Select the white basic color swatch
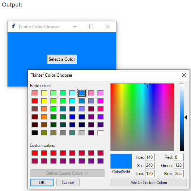 [101, 133]
